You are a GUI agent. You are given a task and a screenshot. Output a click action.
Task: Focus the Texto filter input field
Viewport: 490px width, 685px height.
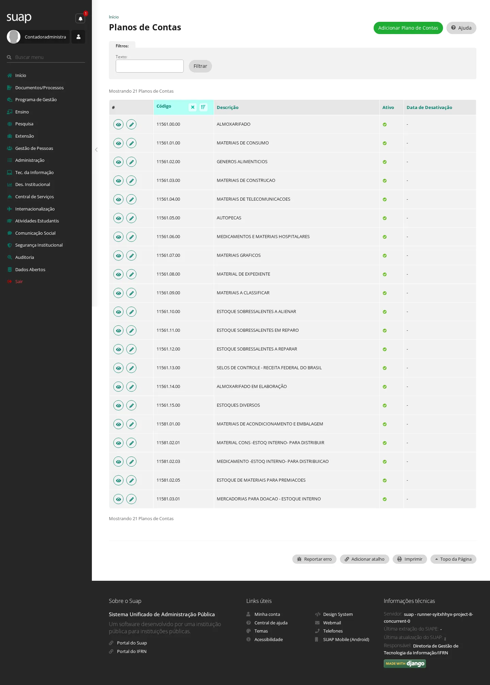point(150,66)
